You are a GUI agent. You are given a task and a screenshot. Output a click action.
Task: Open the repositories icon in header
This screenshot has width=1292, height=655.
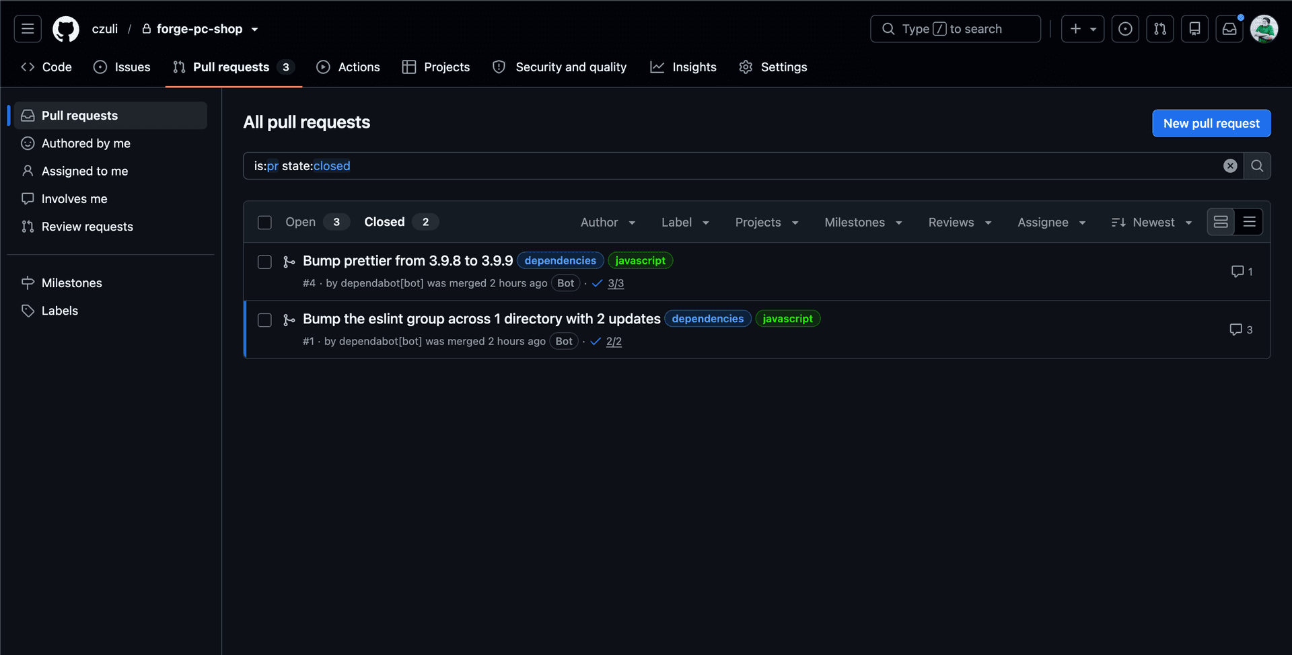(x=1195, y=29)
